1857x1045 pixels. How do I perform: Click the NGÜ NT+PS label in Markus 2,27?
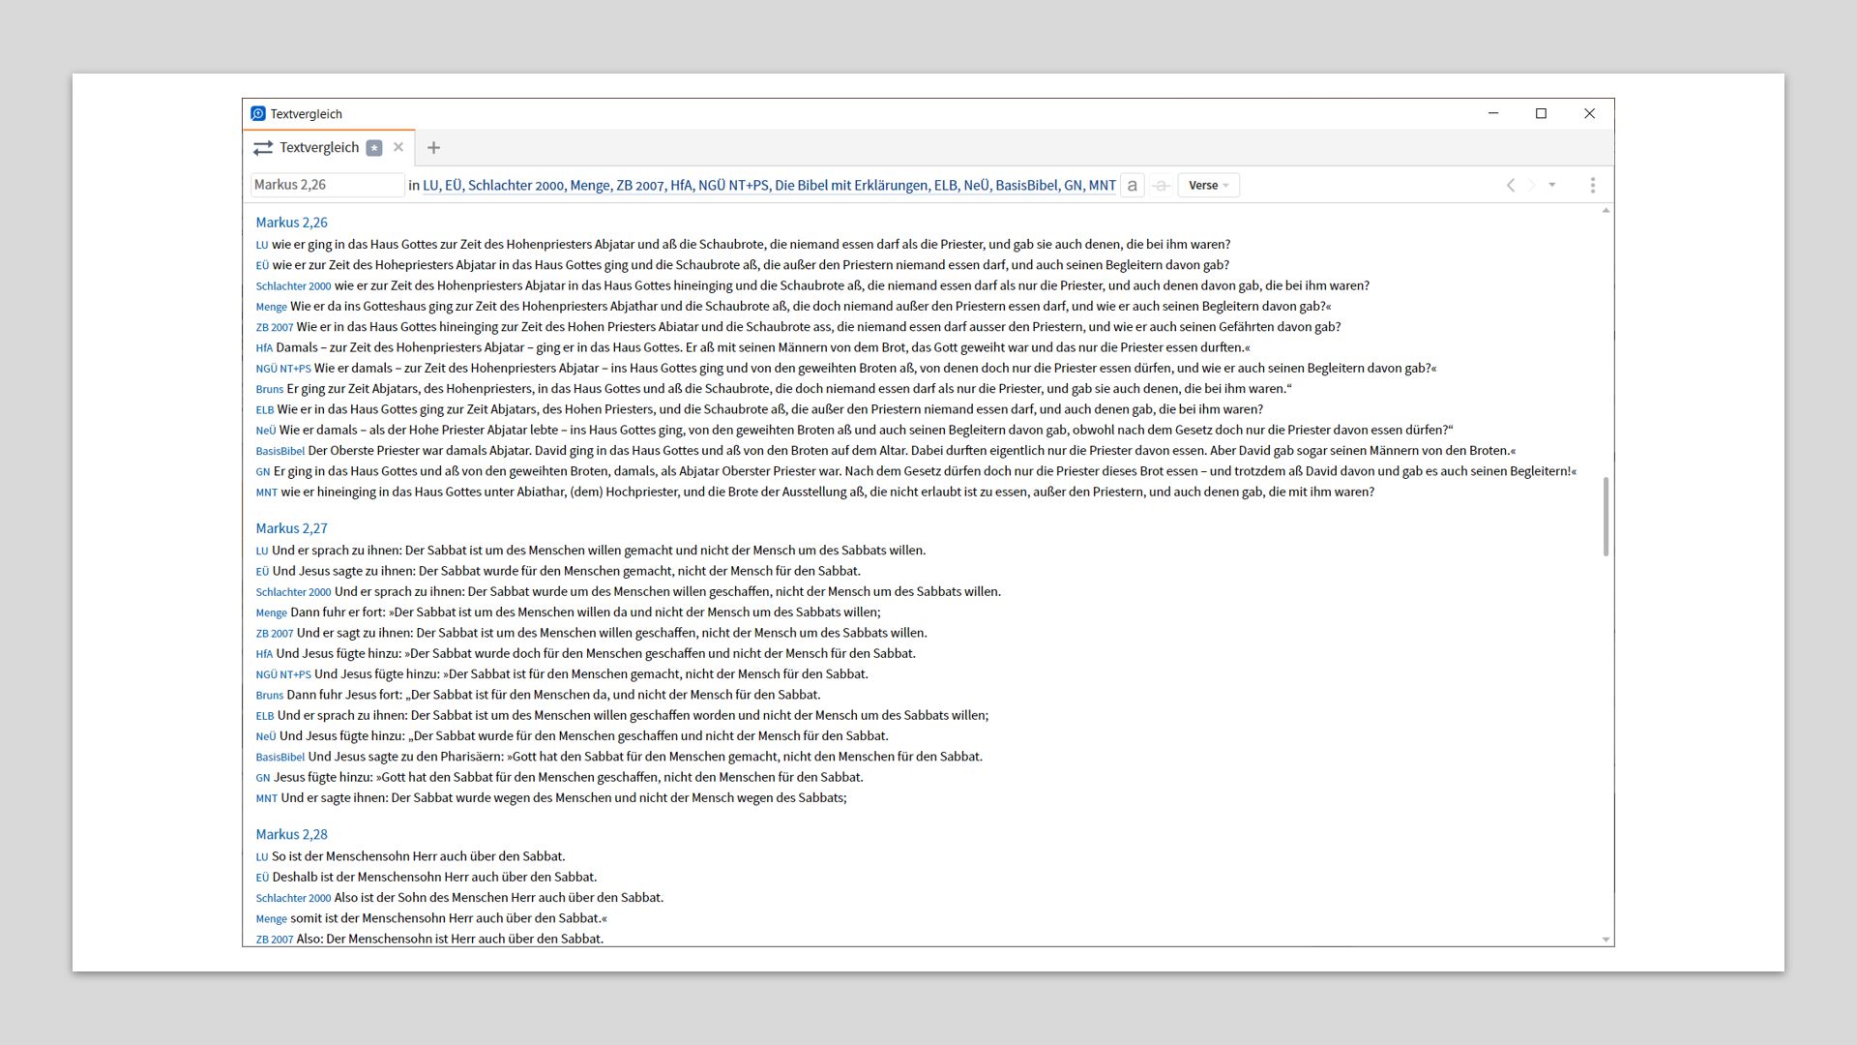(283, 674)
